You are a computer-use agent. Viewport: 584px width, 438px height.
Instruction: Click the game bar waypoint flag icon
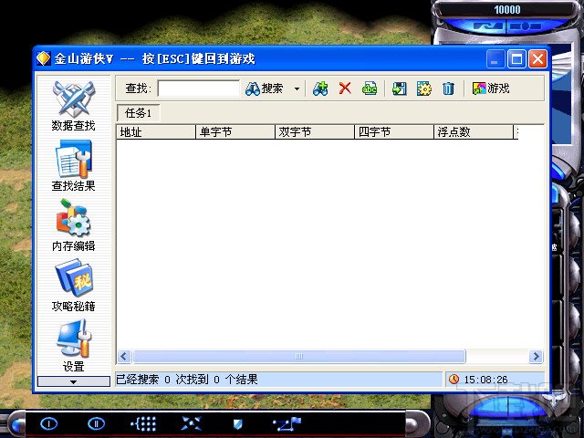coord(287,423)
